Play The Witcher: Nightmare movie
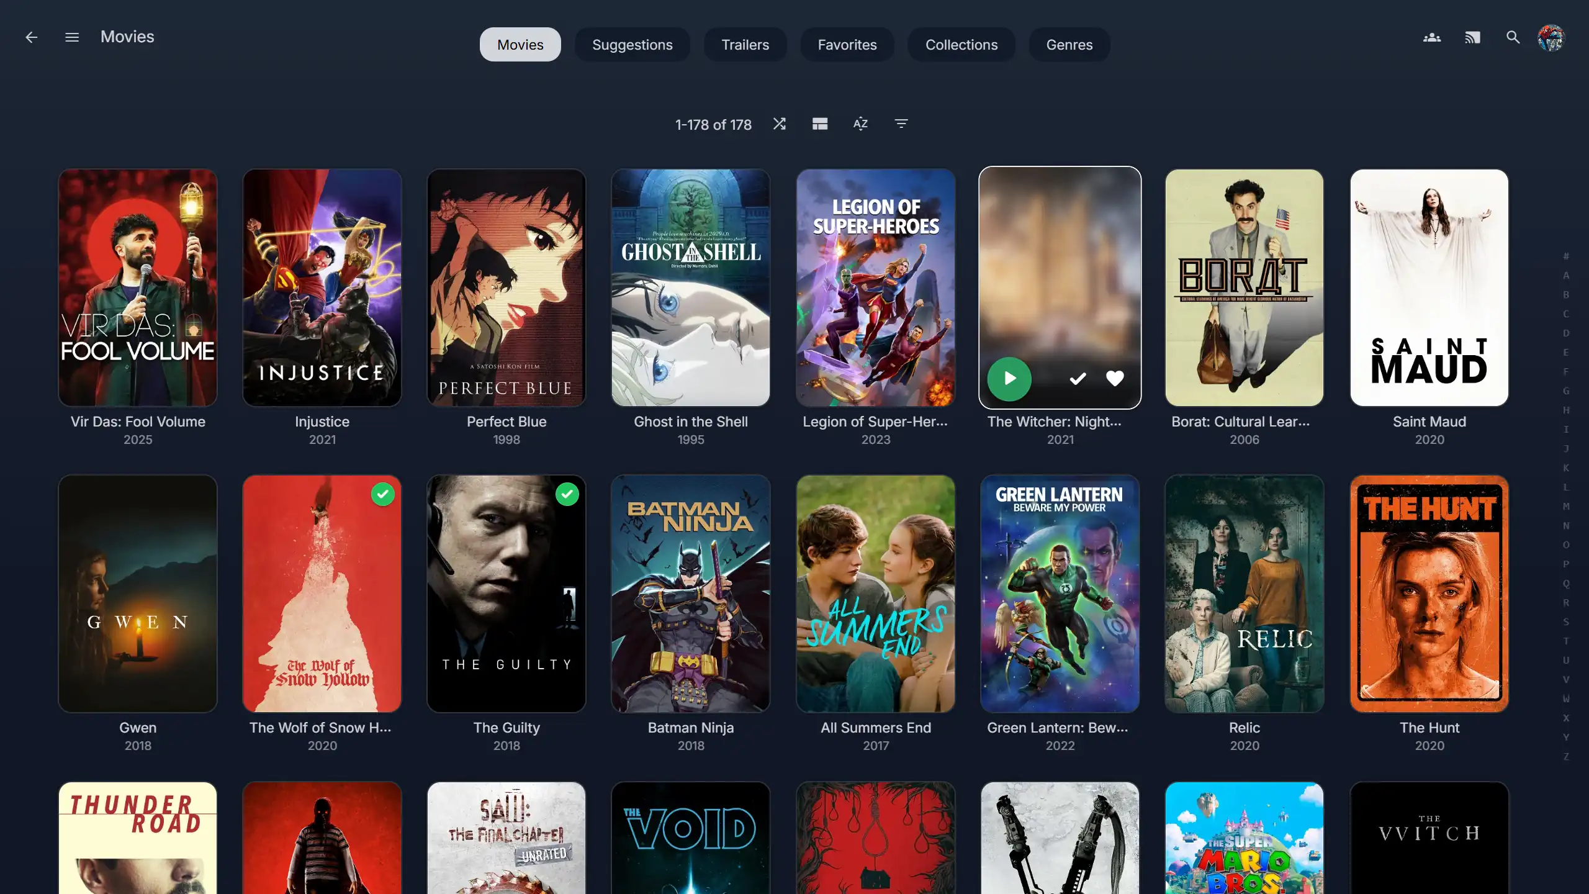Image resolution: width=1589 pixels, height=894 pixels. click(1009, 378)
